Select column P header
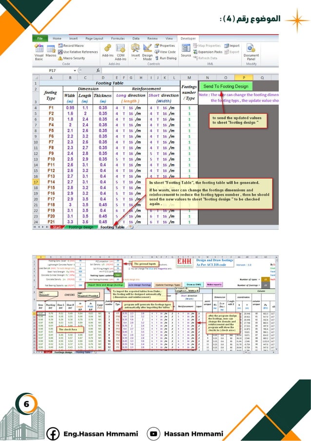This screenshot has width=311, height=441. point(244,78)
